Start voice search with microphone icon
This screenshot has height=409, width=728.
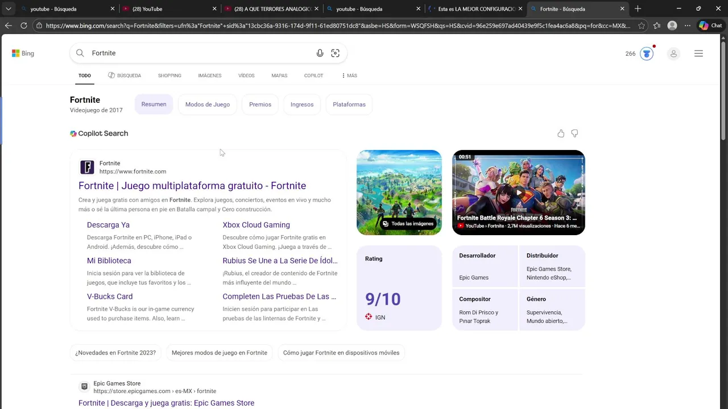pyautogui.click(x=320, y=53)
